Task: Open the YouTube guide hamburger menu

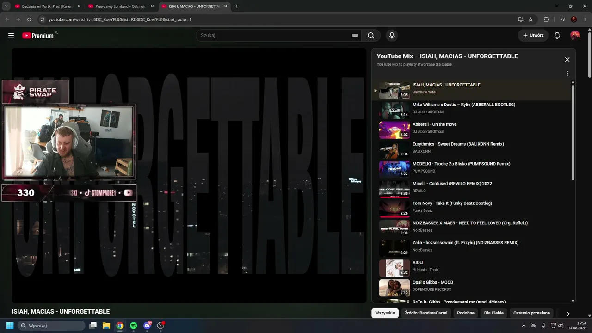Action: point(11,36)
